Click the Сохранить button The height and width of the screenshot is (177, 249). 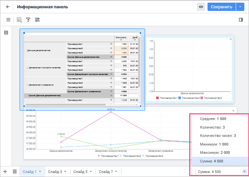(221, 7)
